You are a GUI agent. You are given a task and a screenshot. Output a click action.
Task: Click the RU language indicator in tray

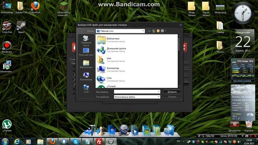(x=178, y=141)
